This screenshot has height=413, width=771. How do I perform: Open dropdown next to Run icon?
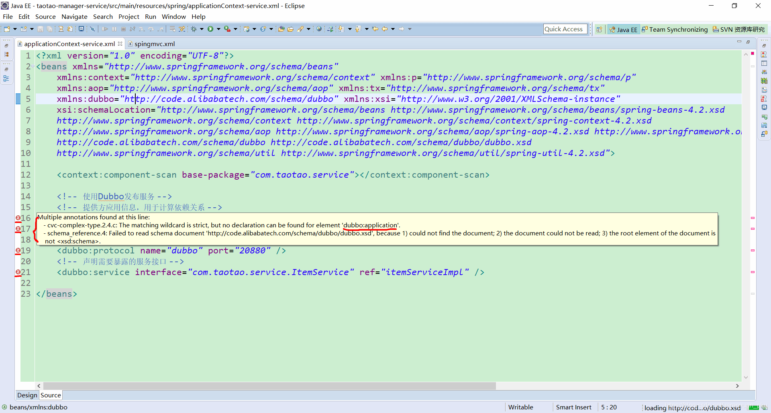click(x=218, y=29)
